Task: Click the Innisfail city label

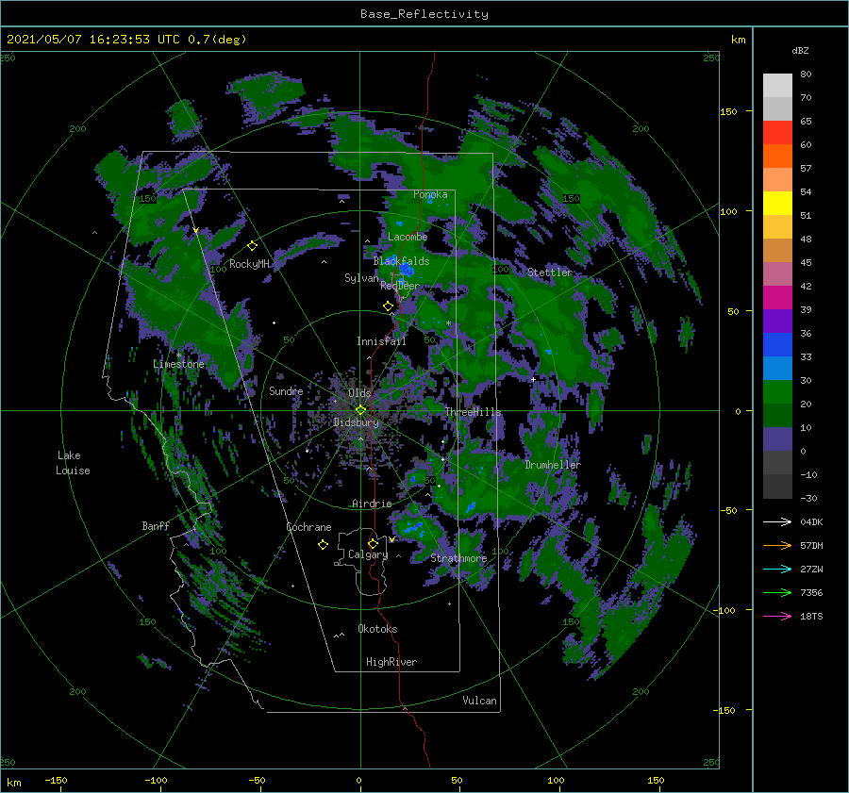Action: tap(381, 341)
